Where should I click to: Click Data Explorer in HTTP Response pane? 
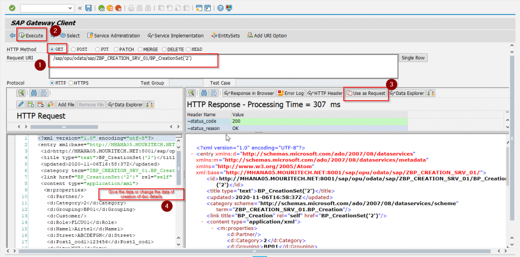407,93
